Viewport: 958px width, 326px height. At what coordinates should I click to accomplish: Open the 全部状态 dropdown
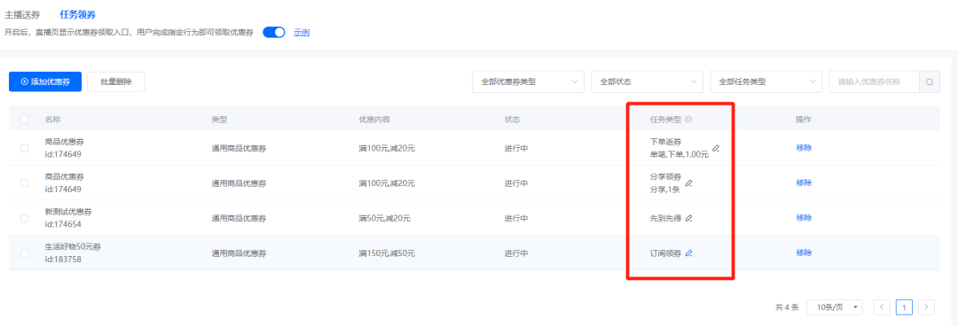pos(647,81)
